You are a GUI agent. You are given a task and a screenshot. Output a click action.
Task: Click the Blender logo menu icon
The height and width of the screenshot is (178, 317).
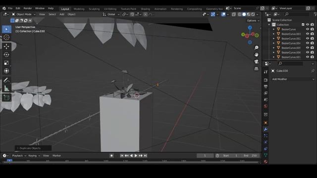[x=4, y=8]
